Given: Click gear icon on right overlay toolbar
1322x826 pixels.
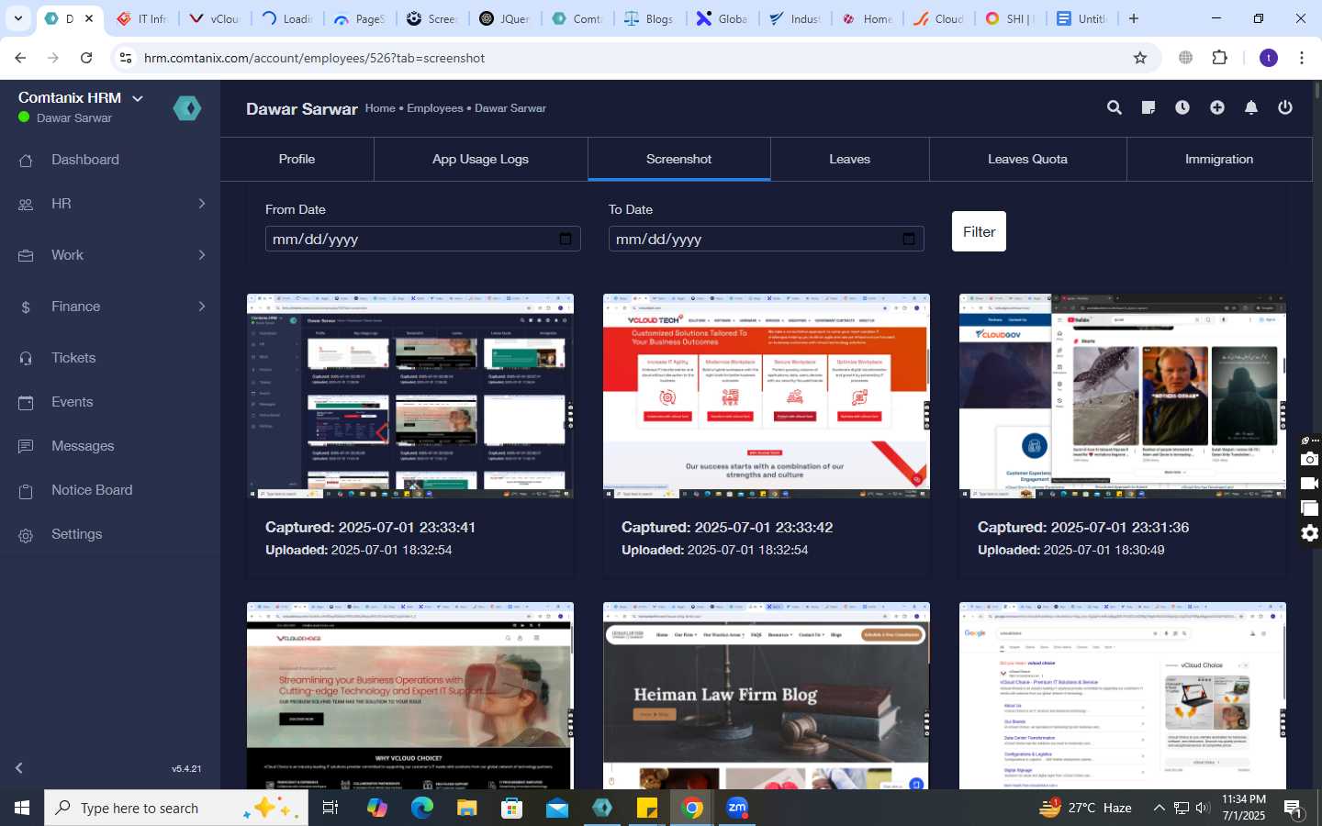Looking at the screenshot, I should [x=1310, y=533].
